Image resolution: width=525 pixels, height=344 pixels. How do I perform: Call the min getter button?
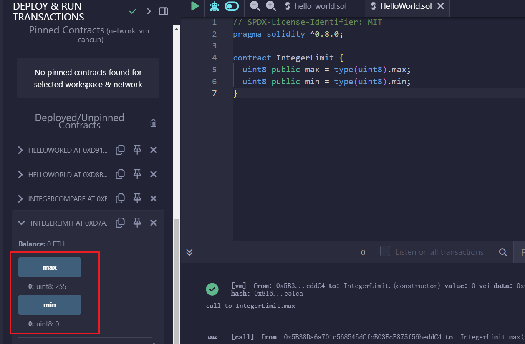pyautogui.click(x=50, y=305)
